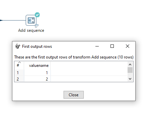Click the Close button in the dialog
This screenshot has width=155, height=123.
click(x=74, y=95)
